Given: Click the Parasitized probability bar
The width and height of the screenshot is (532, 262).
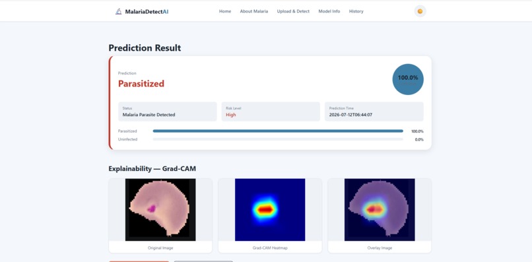Looking at the screenshot, I should (278, 131).
